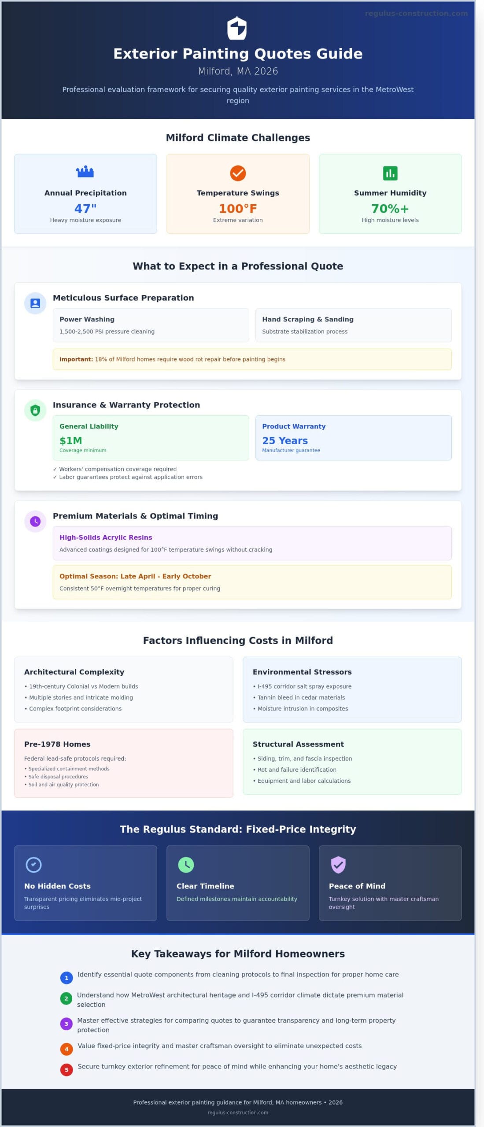This screenshot has width=484, height=1127.
Task: Click the No Hidden Costs circle-check icon
Action: pos(34,865)
